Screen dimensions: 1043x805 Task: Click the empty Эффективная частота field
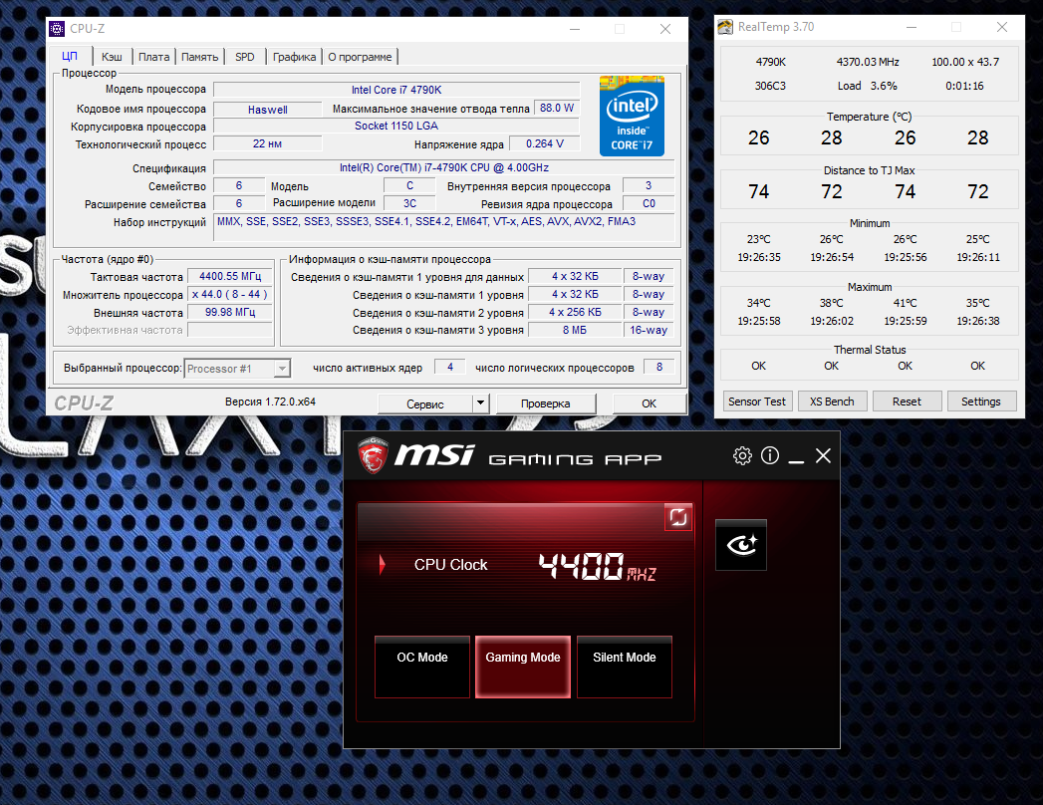tap(230, 330)
